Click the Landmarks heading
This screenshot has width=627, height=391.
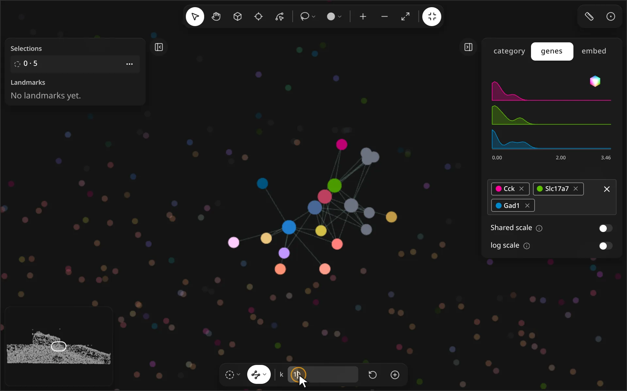(x=28, y=82)
